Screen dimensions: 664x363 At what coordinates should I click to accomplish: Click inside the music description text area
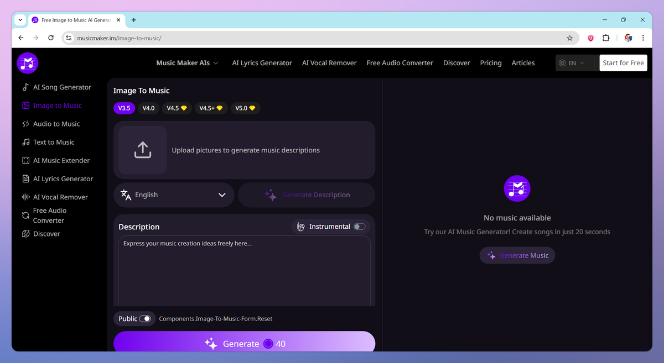[x=244, y=271]
